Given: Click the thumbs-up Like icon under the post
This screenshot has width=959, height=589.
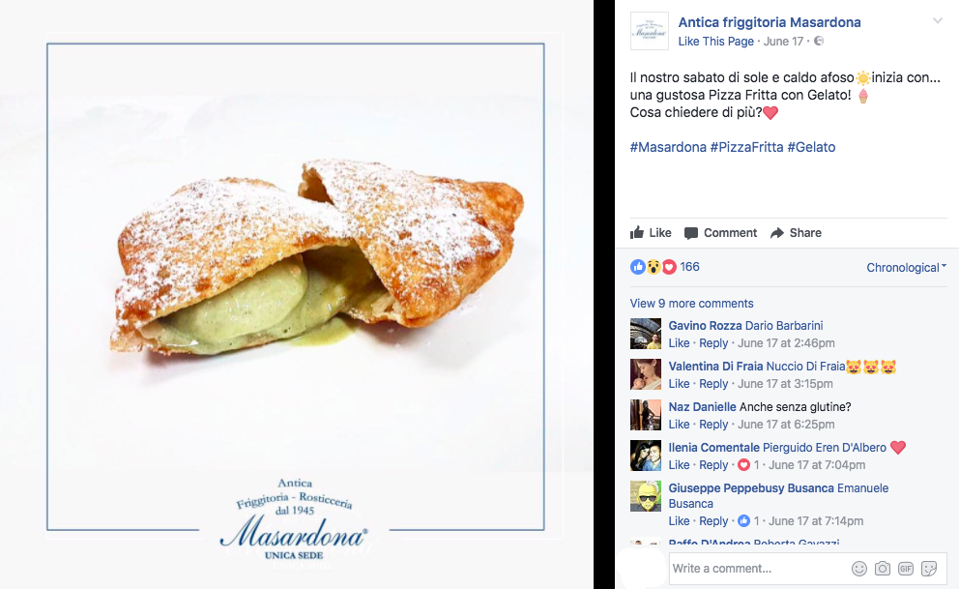Looking at the screenshot, I should tap(637, 232).
